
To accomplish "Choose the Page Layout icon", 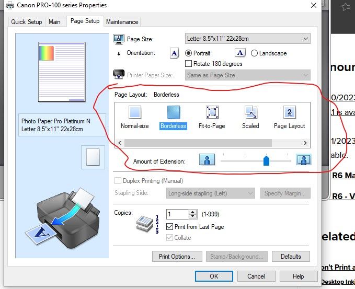I will point(289,112).
